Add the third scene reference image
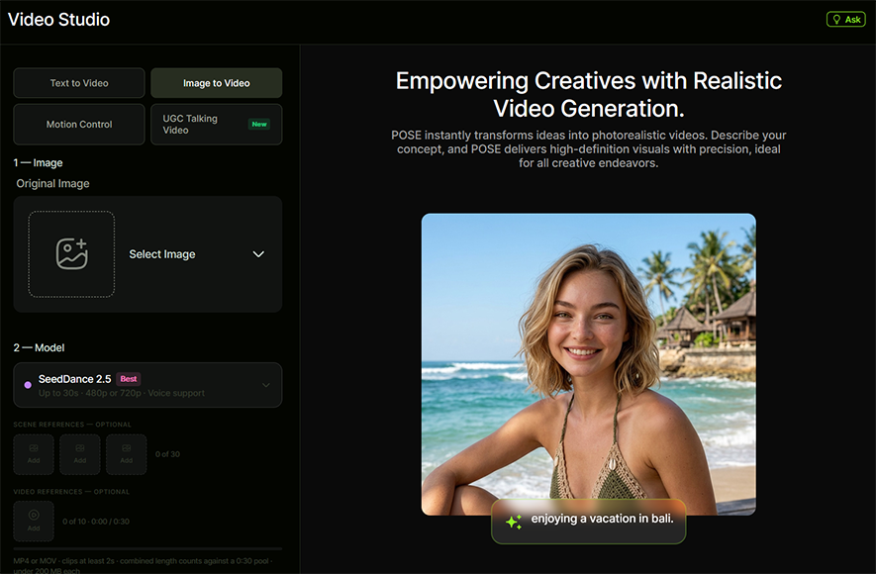The width and height of the screenshot is (876, 574). click(127, 454)
